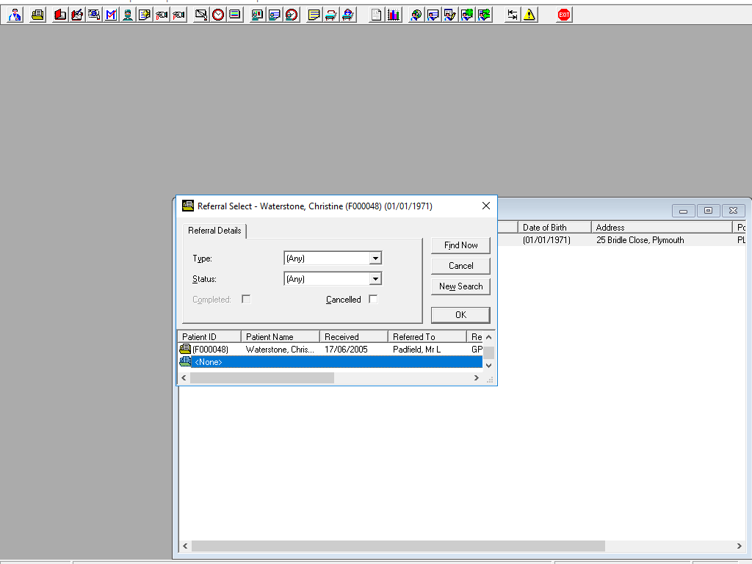This screenshot has height=564, width=752.
Task: Select the <None> referral row
Action: click(x=330, y=361)
